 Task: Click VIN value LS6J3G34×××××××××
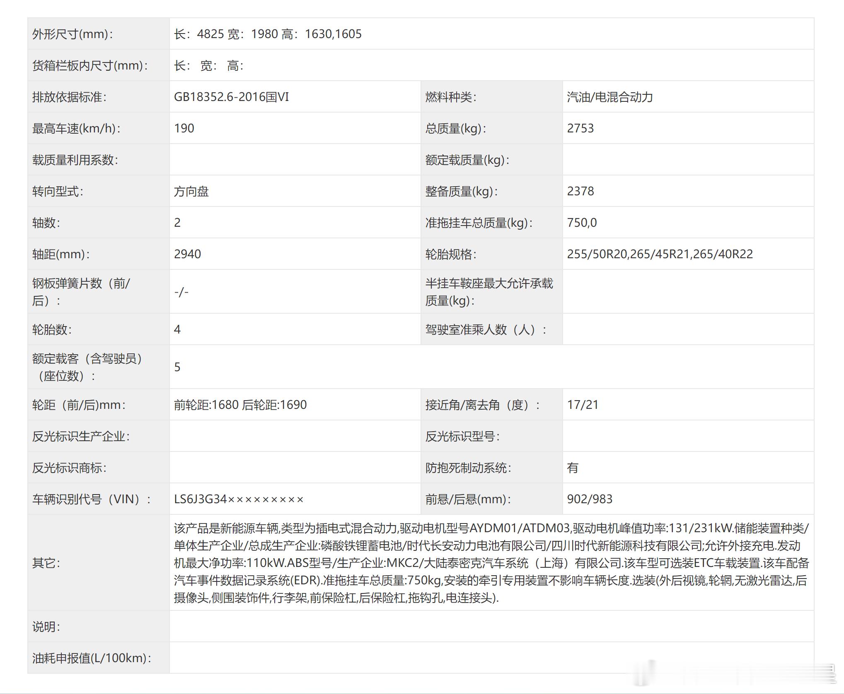[x=239, y=499]
